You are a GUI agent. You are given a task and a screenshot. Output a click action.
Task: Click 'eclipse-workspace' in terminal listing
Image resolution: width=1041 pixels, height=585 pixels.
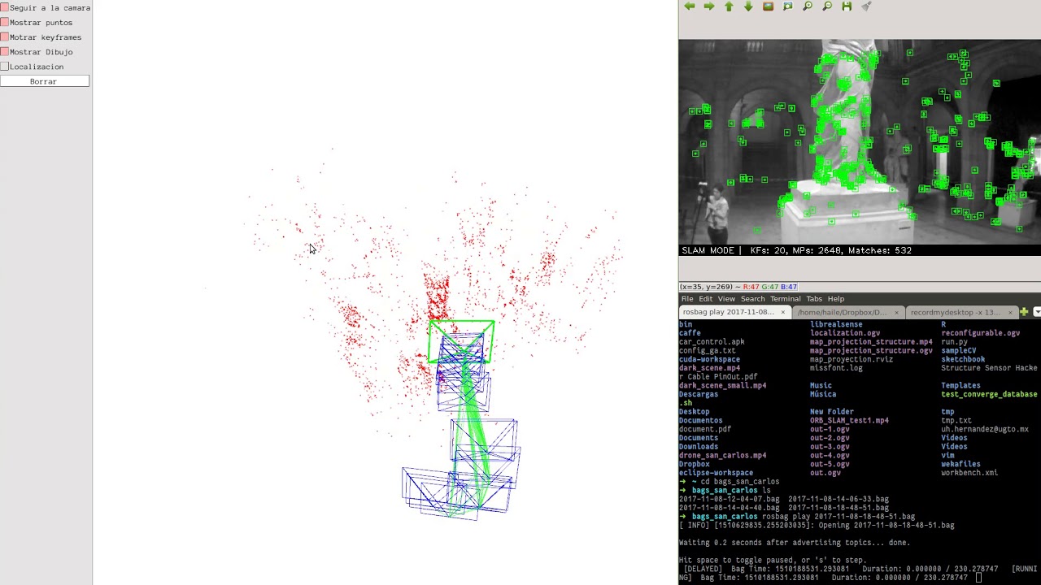point(716,473)
